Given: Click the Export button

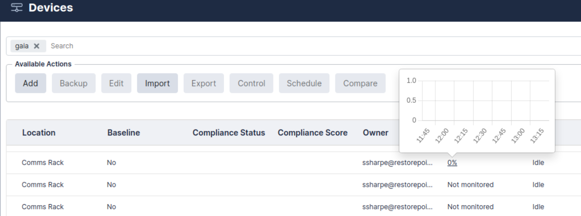Looking at the screenshot, I should 204,83.
